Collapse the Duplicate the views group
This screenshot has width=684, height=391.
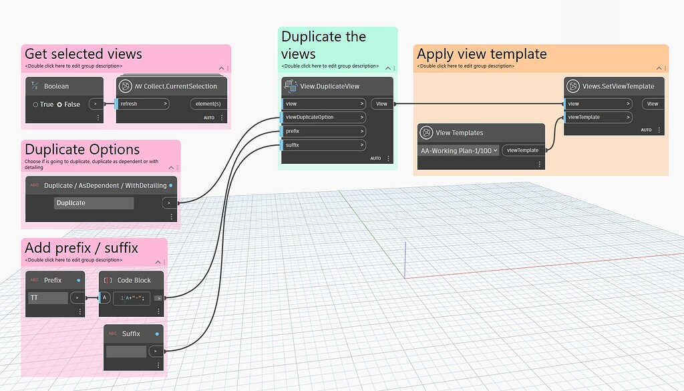click(387, 68)
